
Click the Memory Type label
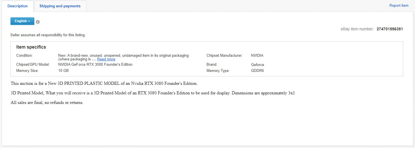(x=218, y=71)
